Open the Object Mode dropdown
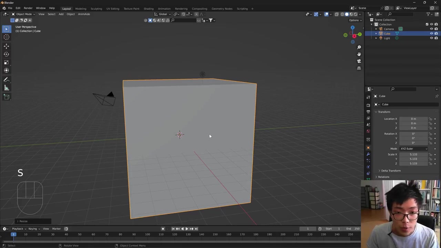441x248 pixels. click(x=23, y=14)
